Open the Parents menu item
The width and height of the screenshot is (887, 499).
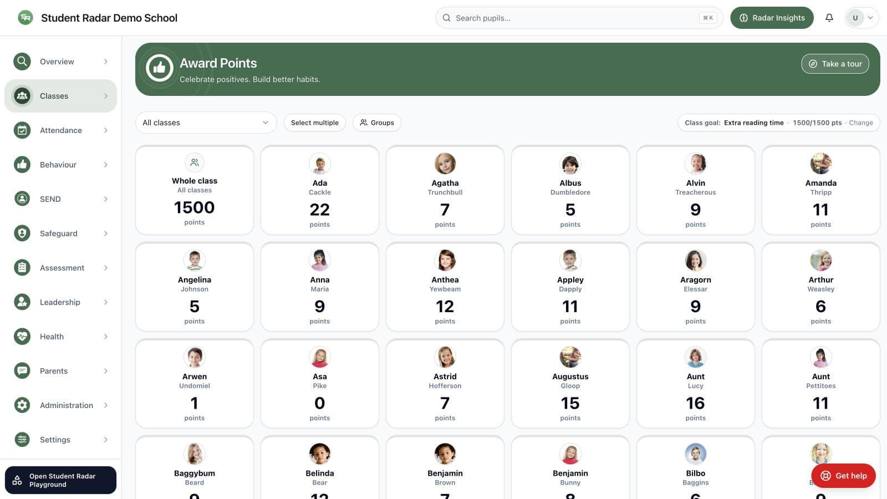click(61, 371)
